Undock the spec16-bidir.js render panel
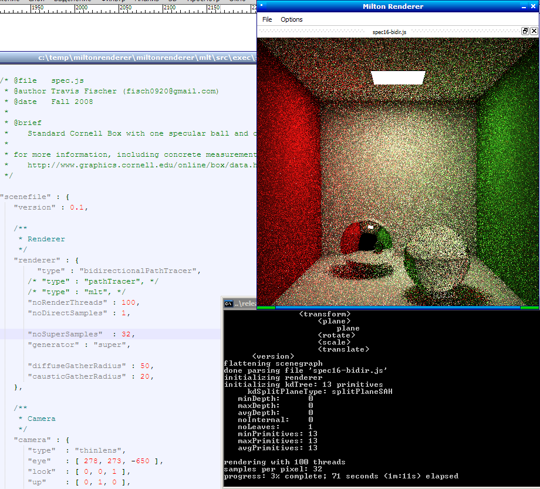 pyautogui.click(x=525, y=31)
